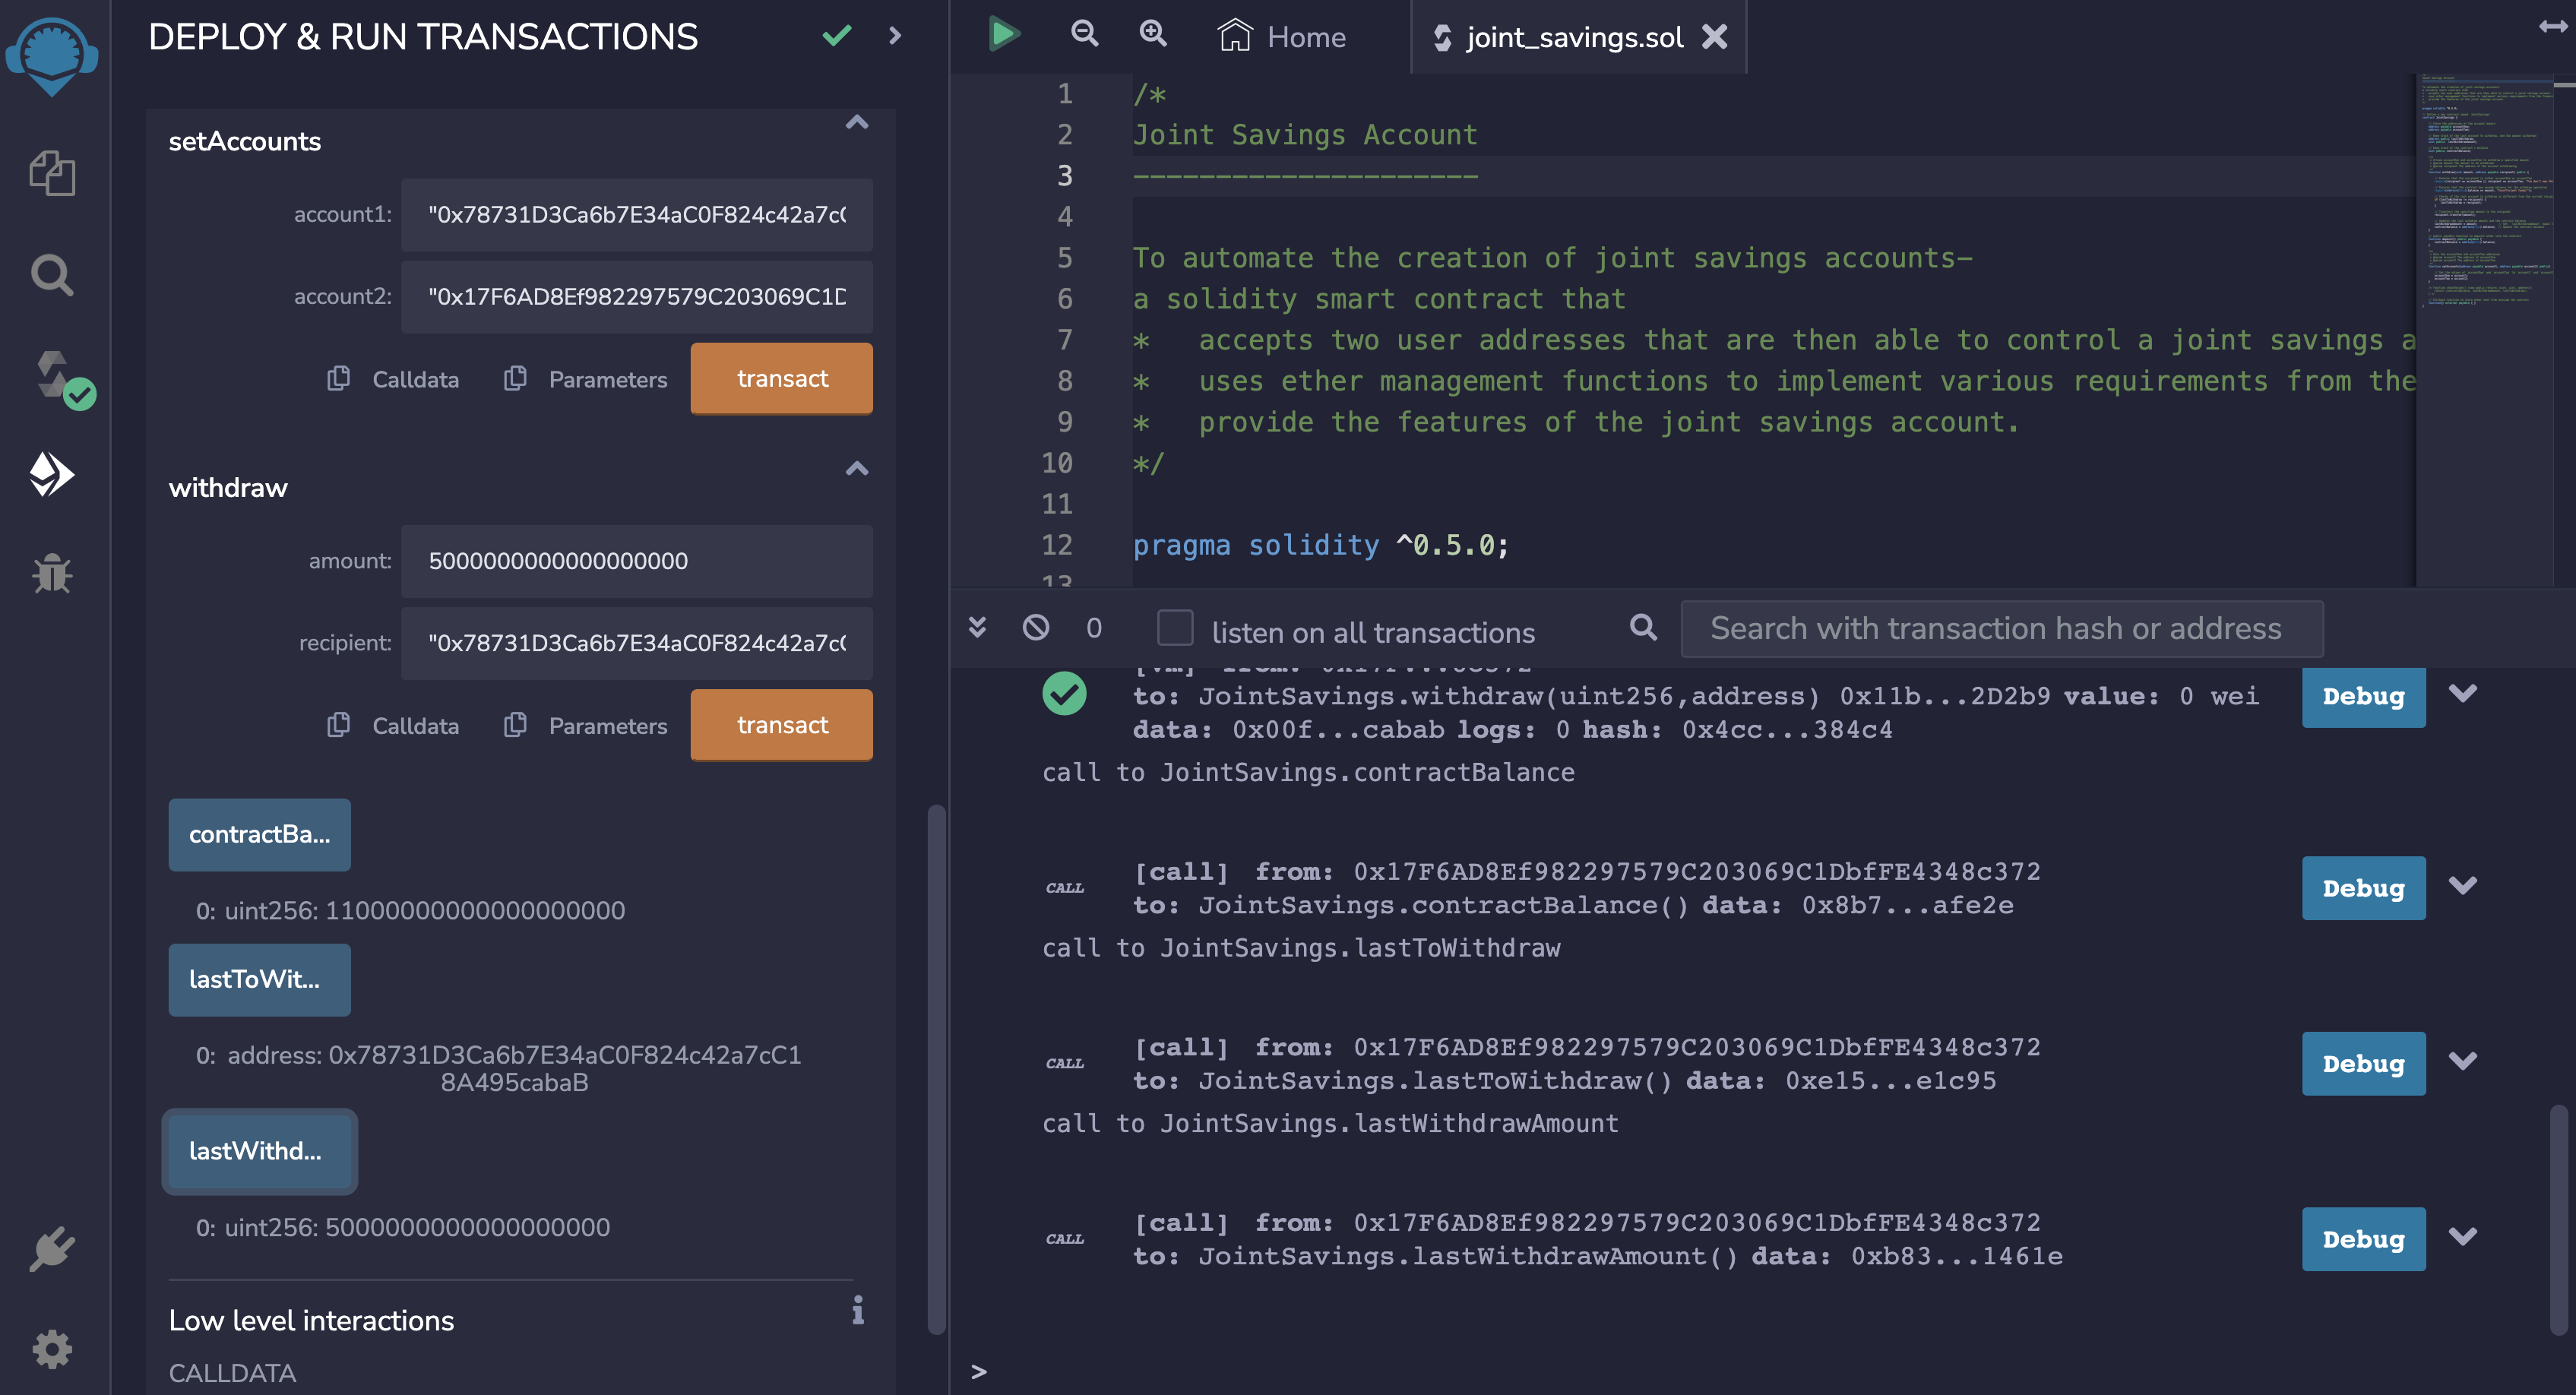Clear the terminal console

coord(1036,628)
